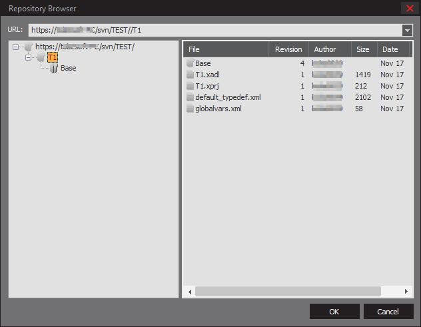This screenshot has height=327, width=421.
Task: Click the globalvars.xml file icon
Action: [191, 109]
